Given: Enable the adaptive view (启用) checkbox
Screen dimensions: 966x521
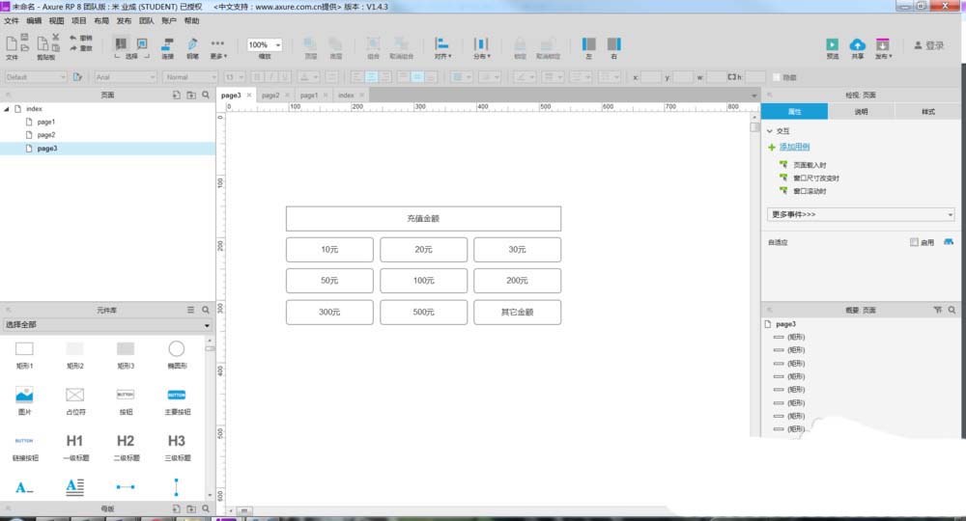Looking at the screenshot, I should (x=914, y=242).
